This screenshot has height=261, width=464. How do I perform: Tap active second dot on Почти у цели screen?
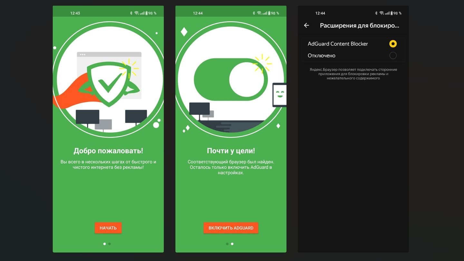(x=232, y=244)
